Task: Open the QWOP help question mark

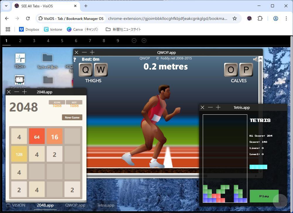Action: click(75, 59)
